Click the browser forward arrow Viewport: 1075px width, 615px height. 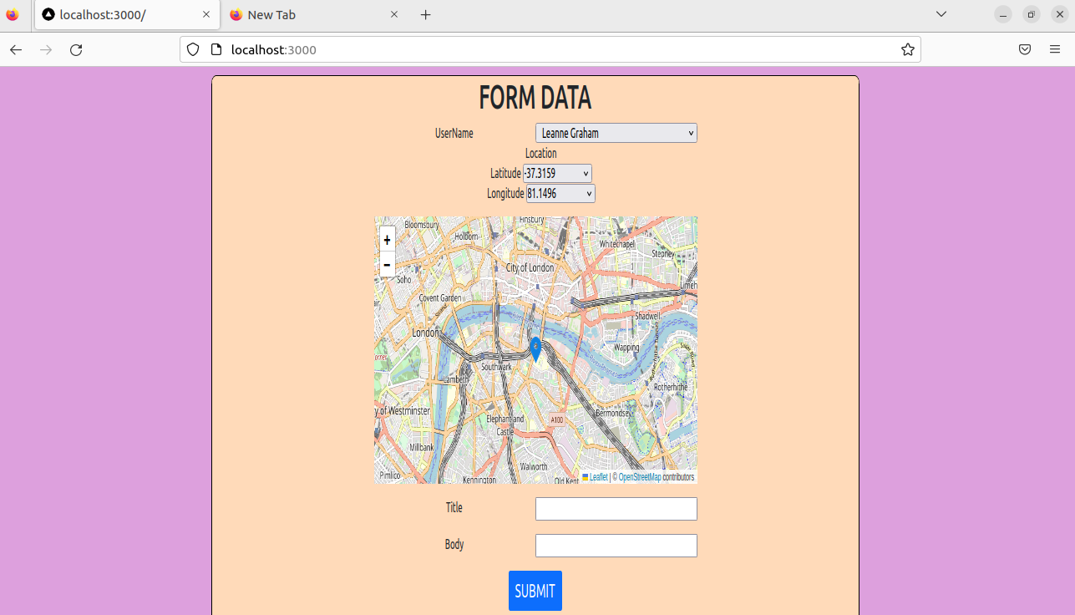(x=45, y=49)
